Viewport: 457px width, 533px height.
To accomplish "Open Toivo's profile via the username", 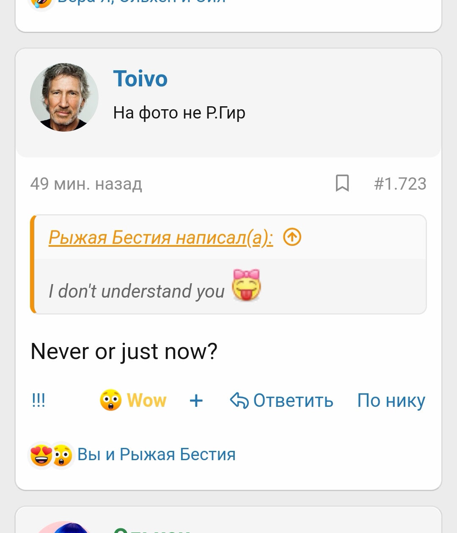I will 140,79.
